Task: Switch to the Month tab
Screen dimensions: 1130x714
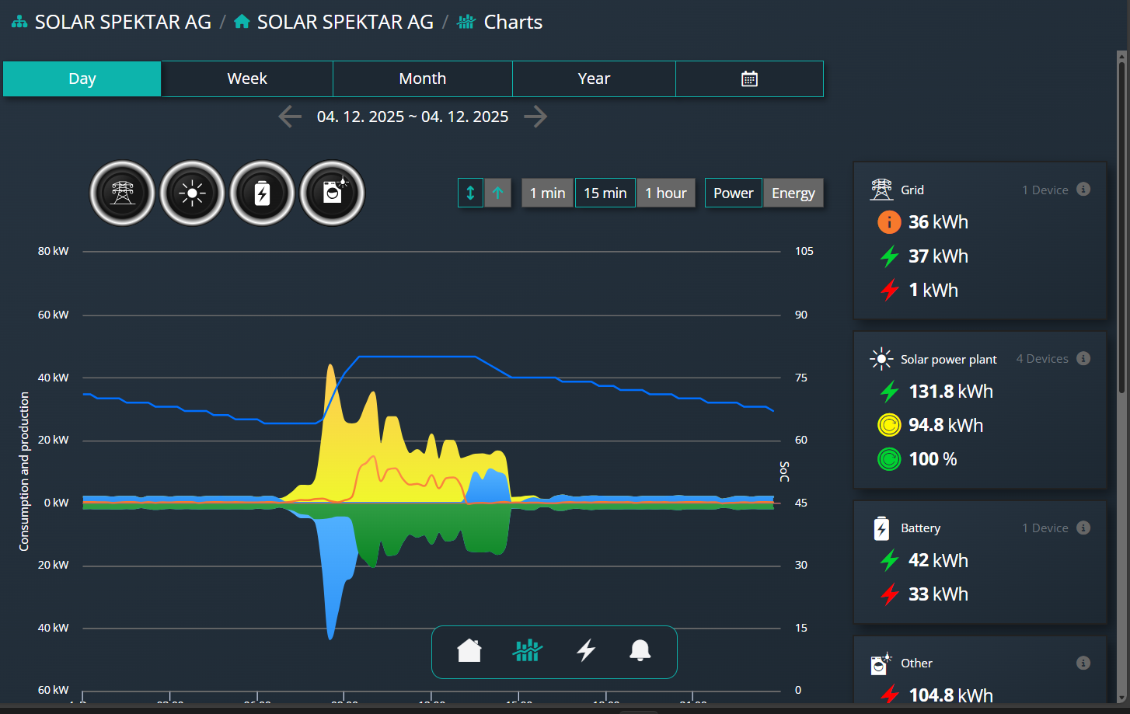Action: (x=422, y=78)
